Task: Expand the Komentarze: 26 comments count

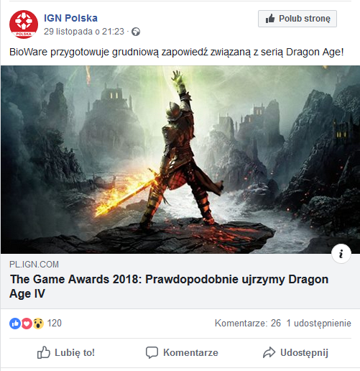Action: (x=248, y=323)
